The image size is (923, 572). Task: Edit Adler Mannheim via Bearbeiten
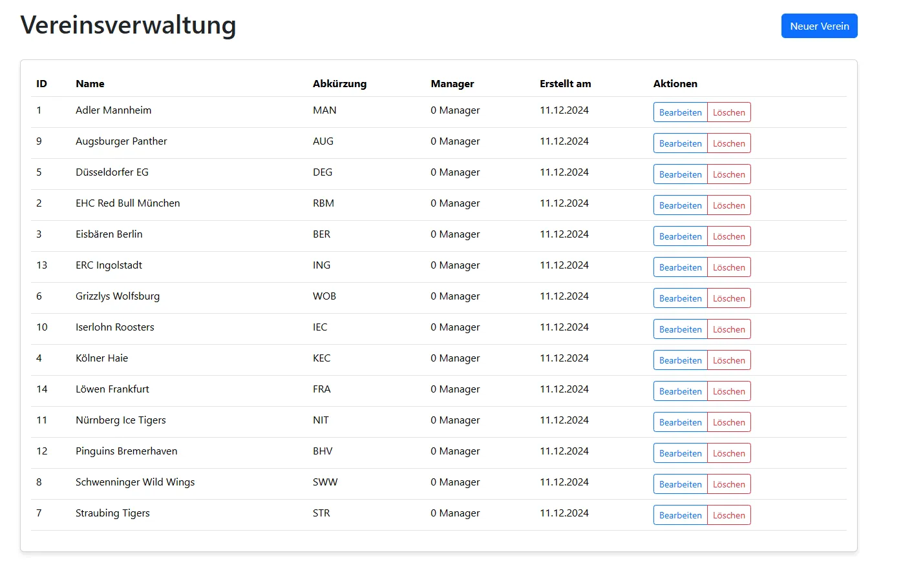pyautogui.click(x=680, y=112)
